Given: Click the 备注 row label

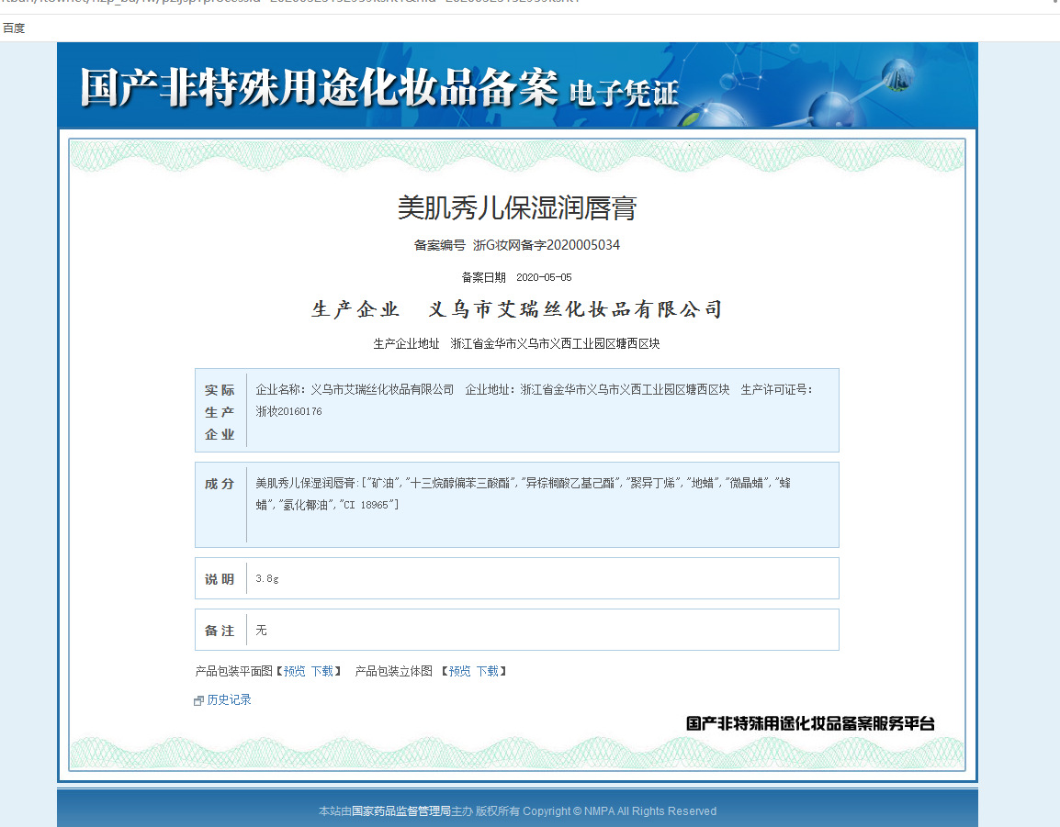Looking at the screenshot, I should point(220,631).
